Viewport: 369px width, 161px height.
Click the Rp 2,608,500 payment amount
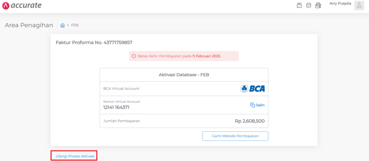250,121
